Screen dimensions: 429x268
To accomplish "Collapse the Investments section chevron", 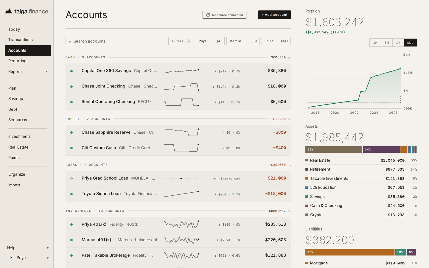I will pos(290,211).
